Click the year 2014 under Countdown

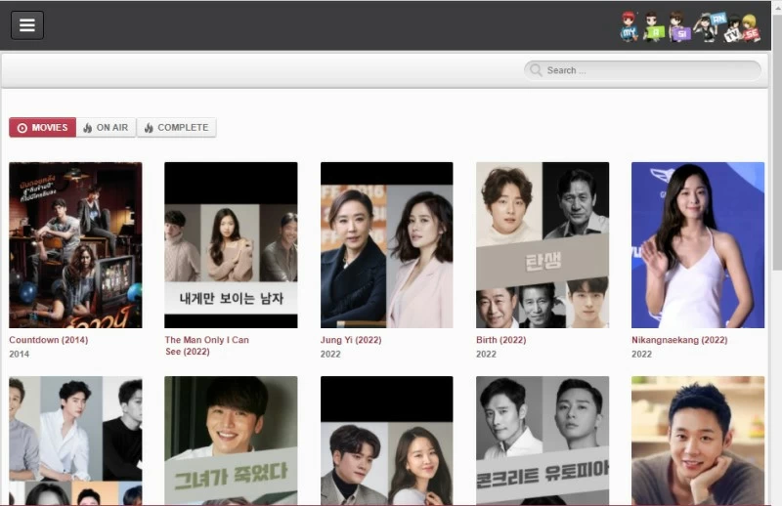pyautogui.click(x=19, y=354)
